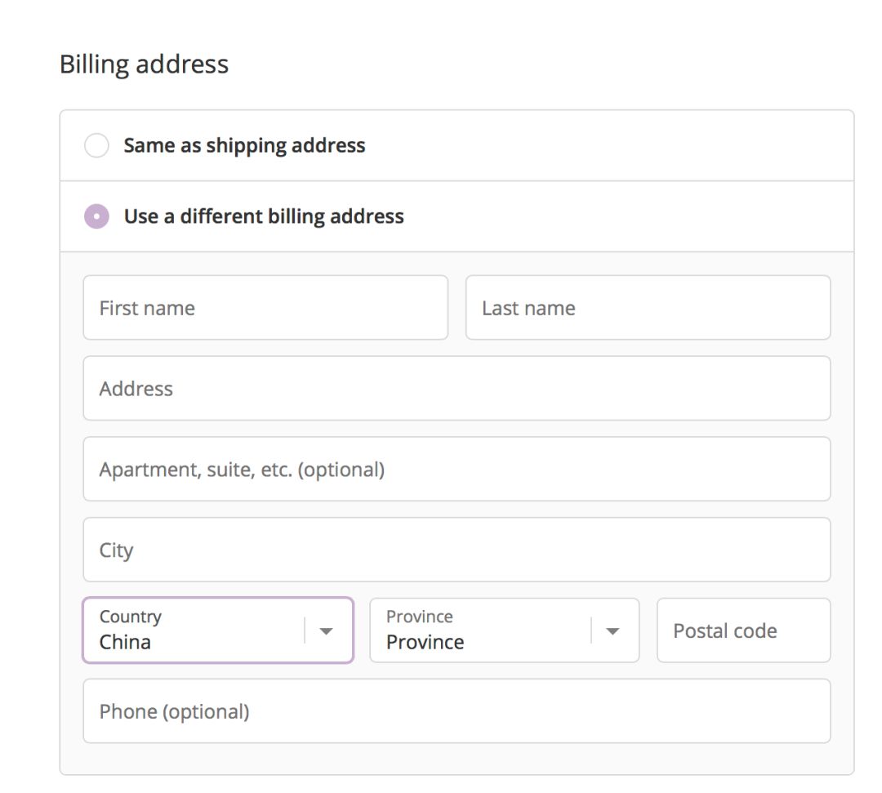Open the Country dropdown arrow
882x793 pixels.
pyautogui.click(x=326, y=630)
